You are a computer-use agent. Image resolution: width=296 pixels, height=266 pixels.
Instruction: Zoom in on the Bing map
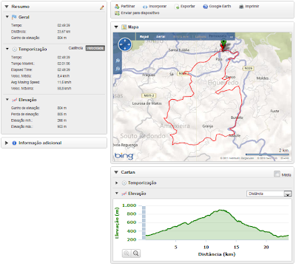pos(118,61)
